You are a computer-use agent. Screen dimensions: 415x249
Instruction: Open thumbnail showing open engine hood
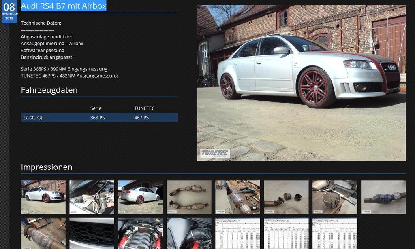point(92,197)
